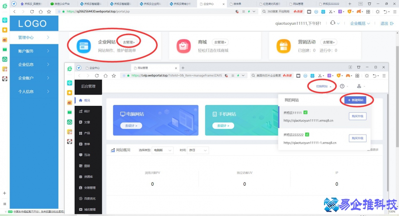The width and height of the screenshot is (399, 216).
Task: Click the 营销活动 gift icon
Action: (283, 46)
